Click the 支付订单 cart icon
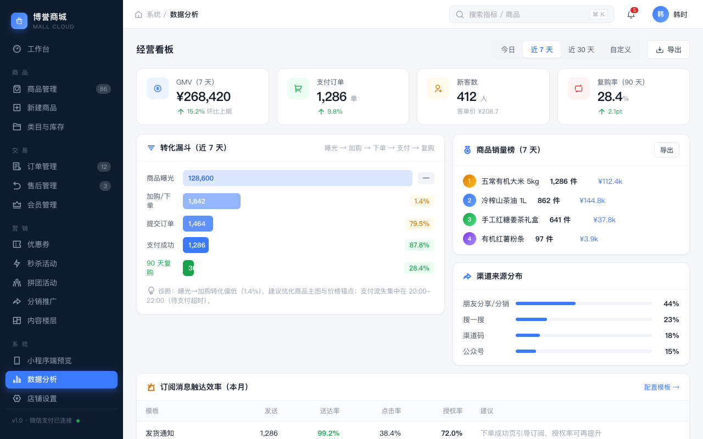Viewport: 703px width, 439px height. tap(298, 88)
